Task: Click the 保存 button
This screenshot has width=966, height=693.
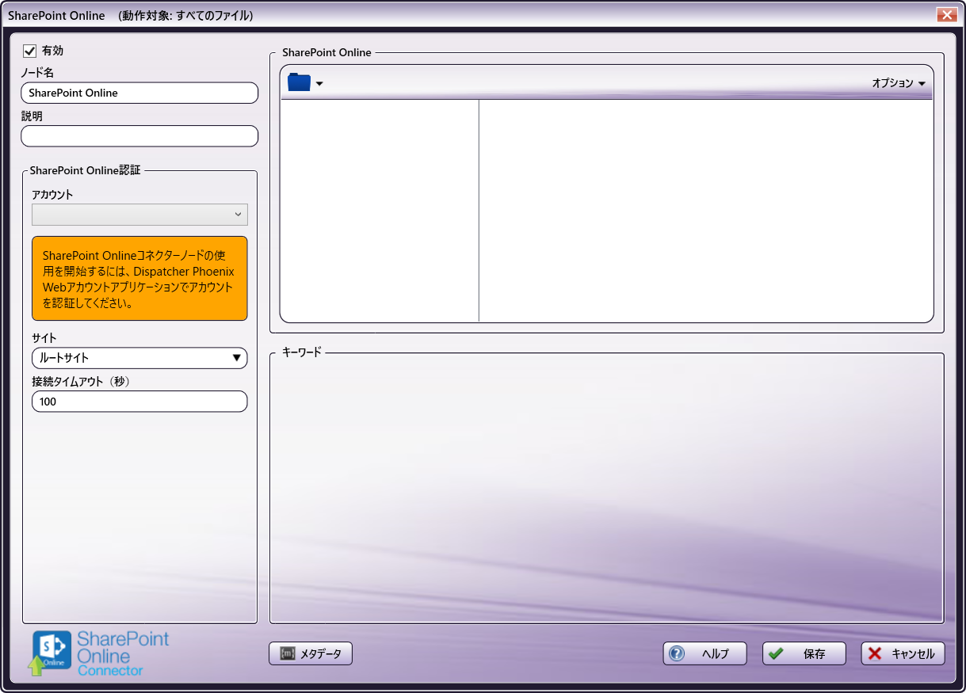Action: (x=804, y=653)
